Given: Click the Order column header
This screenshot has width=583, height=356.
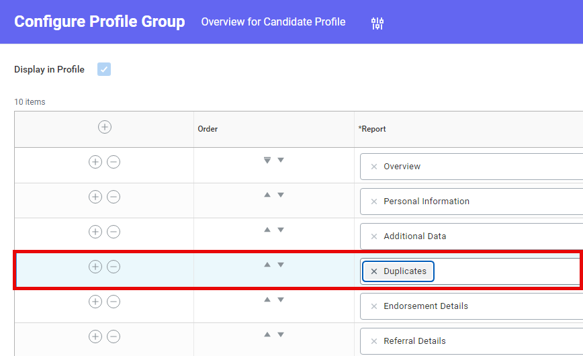Looking at the screenshot, I should click(208, 129).
